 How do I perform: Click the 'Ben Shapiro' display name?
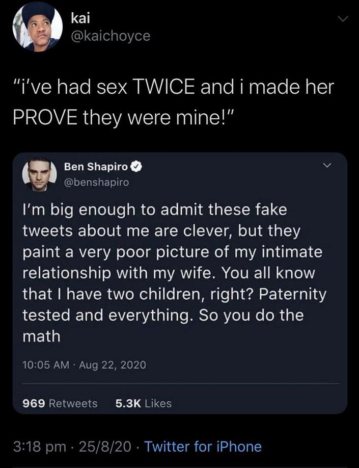(x=97, y=167)
